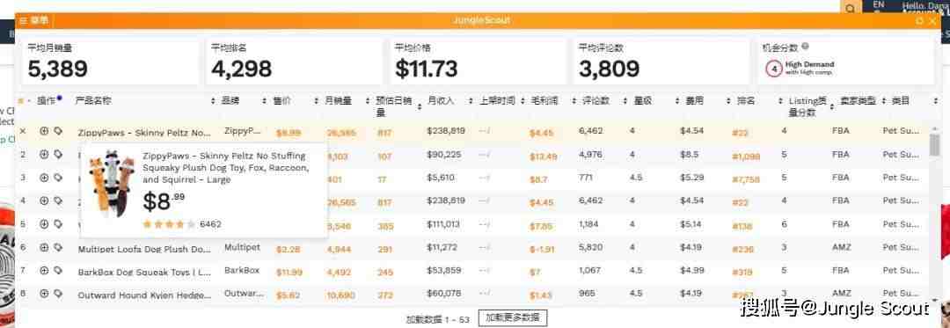
Task: Click the tag icon in row 1
Action: click(x=57, y=131)
